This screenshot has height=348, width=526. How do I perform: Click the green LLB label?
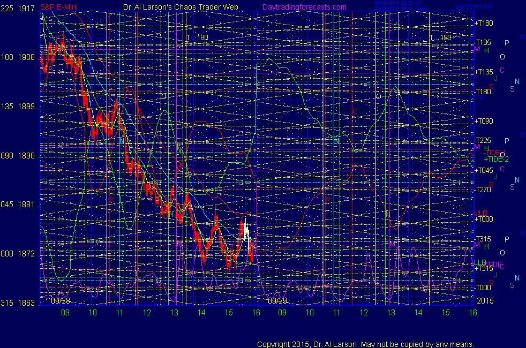tap(480, 262)
